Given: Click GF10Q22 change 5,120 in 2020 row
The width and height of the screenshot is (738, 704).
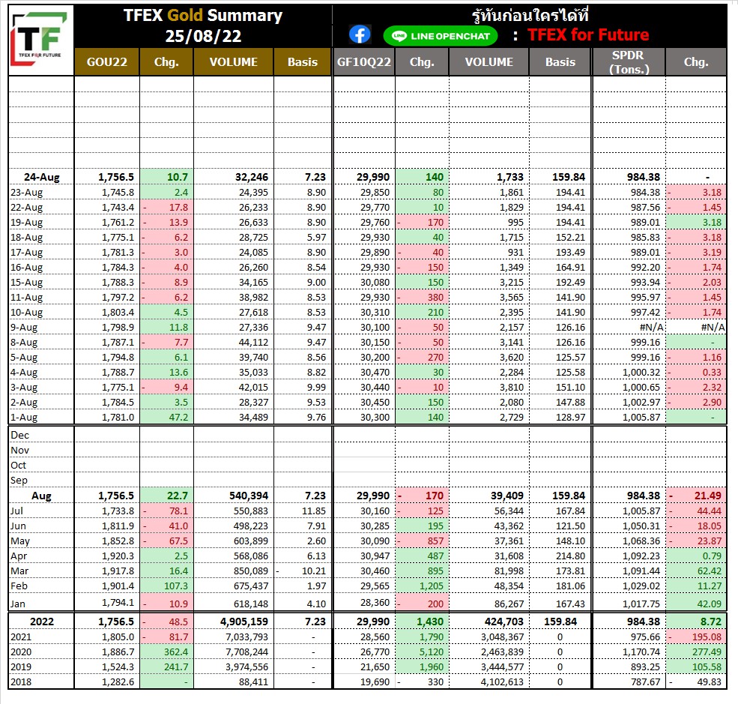Looking at the screenshot, I should pos(432,652).
